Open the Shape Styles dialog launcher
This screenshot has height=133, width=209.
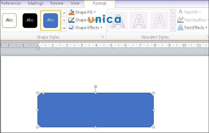(102, 37)
